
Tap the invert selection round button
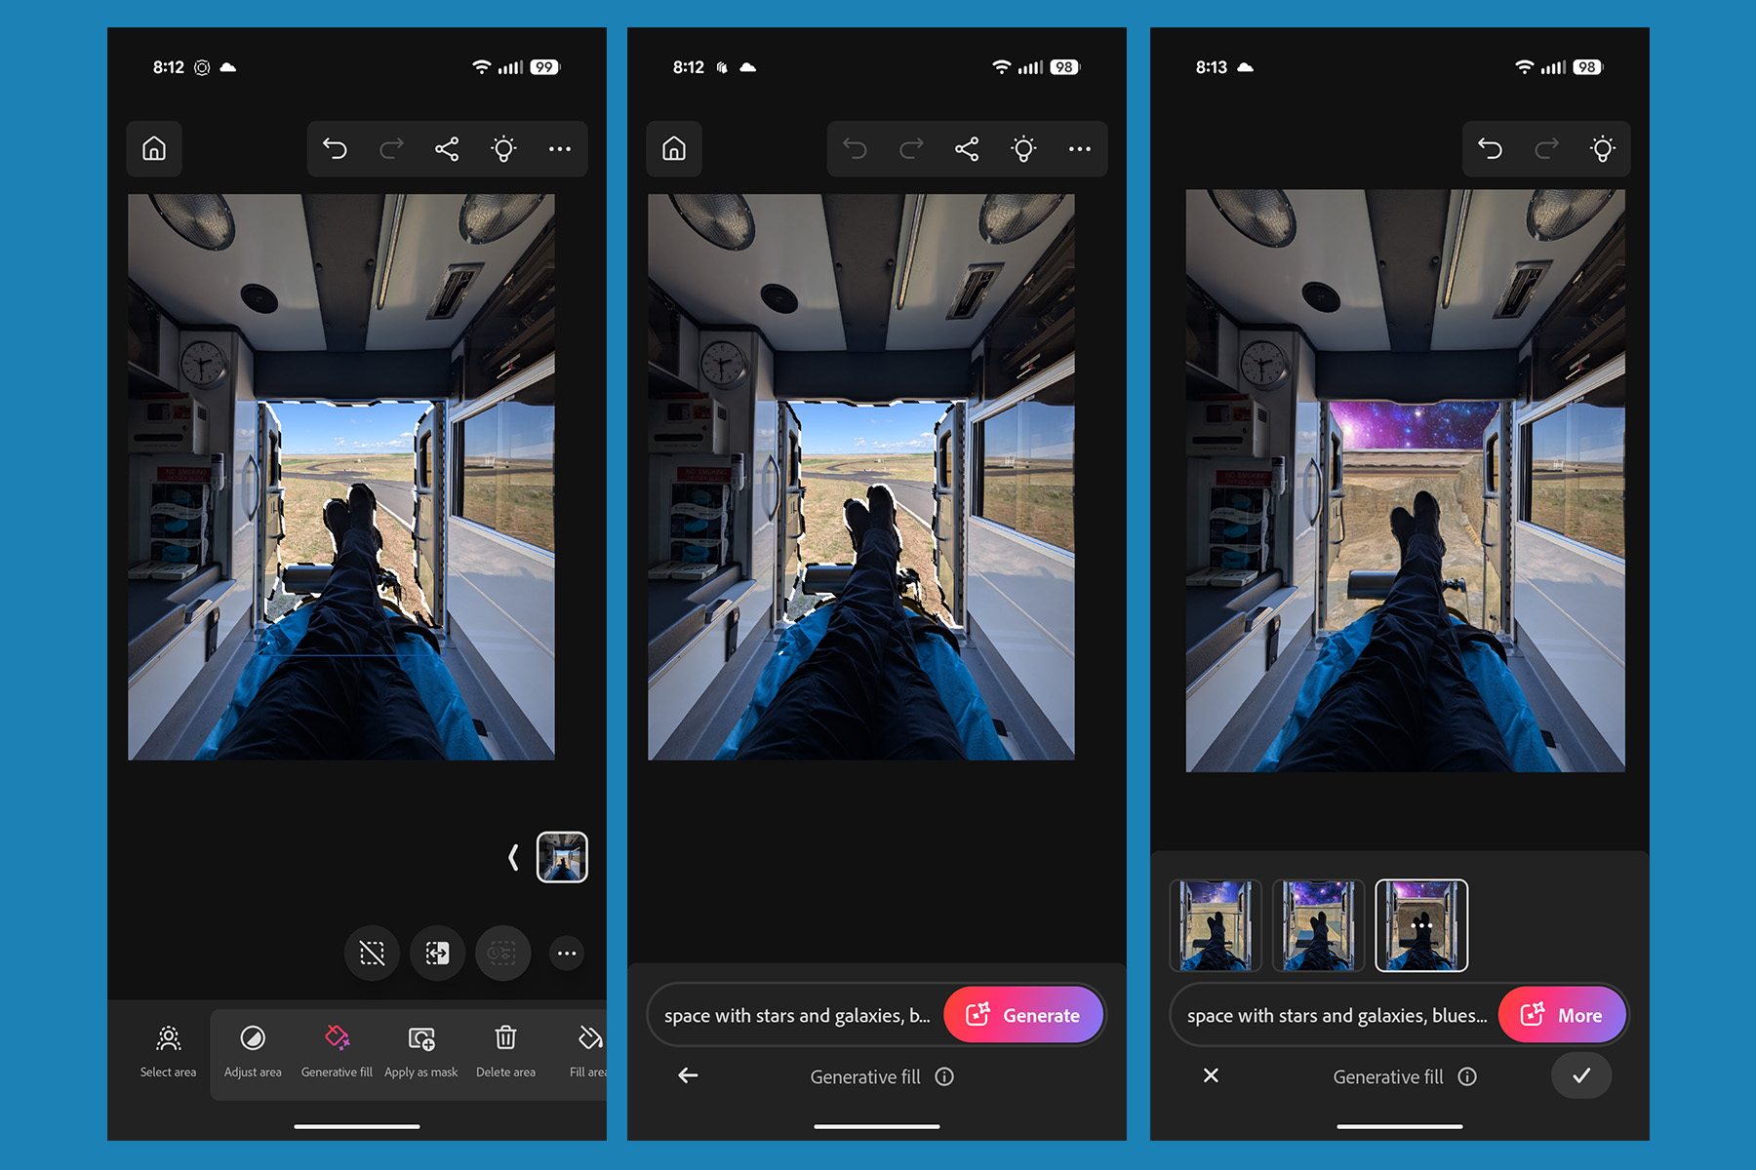pyautogui.click(x=437, y=953)
